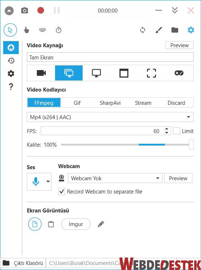Select single monitor screen source icon
The image size is (201, 270).
tap(96, 73)
